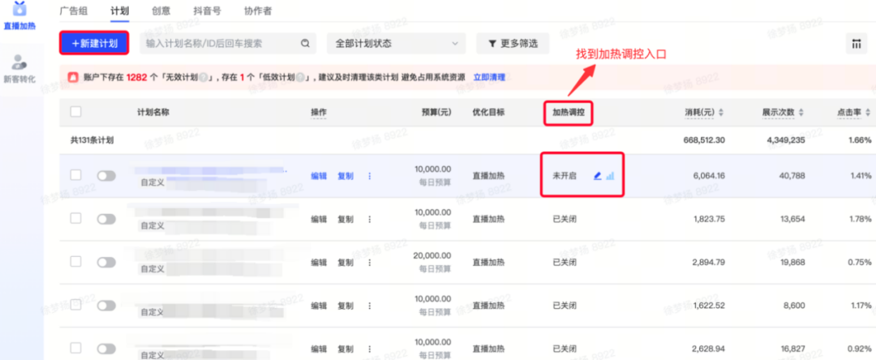Sort by the 展示次数 column arrows
This screenshot has height=360, width=876.
801,113
